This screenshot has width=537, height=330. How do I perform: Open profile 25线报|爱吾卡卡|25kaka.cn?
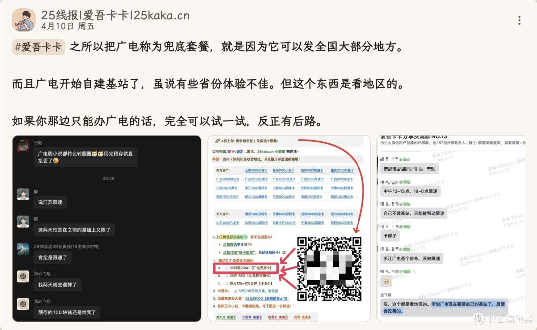coord(115,15)
